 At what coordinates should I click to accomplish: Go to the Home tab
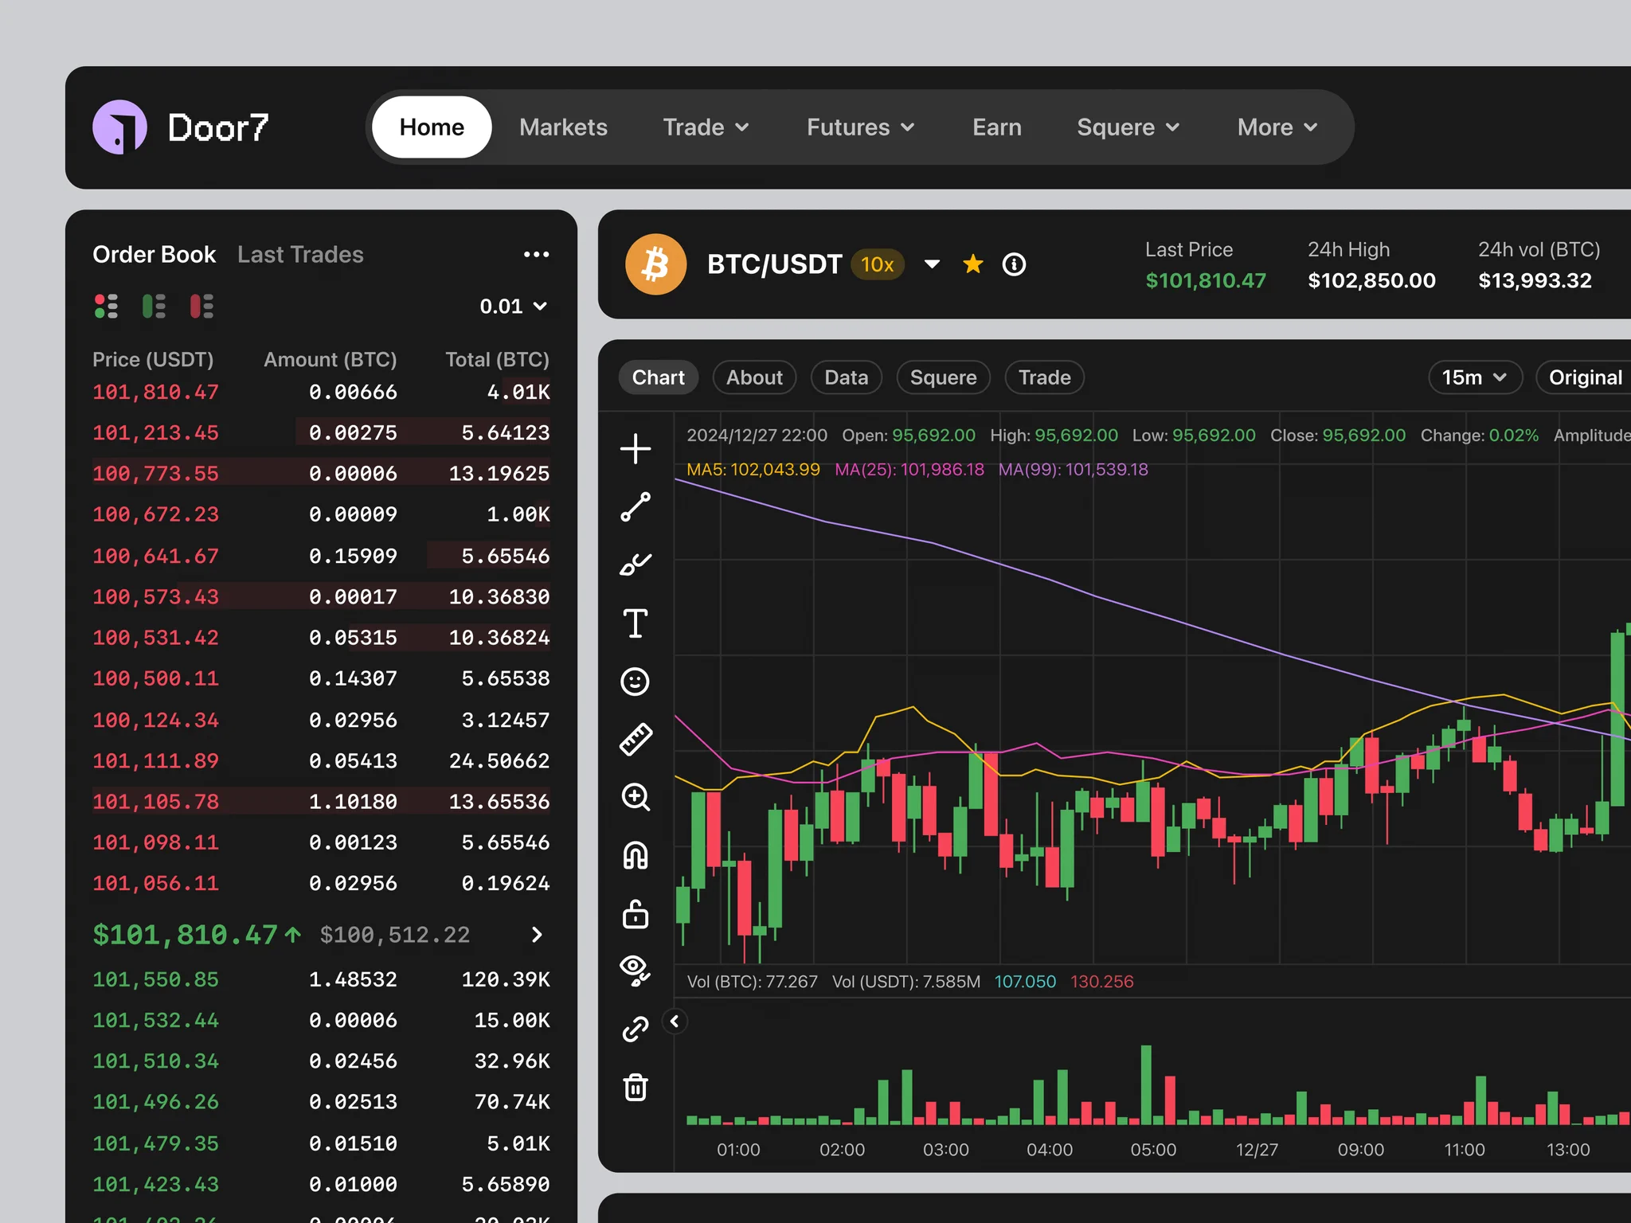click(432, 127)
